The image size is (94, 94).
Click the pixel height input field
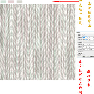[85, 39]
